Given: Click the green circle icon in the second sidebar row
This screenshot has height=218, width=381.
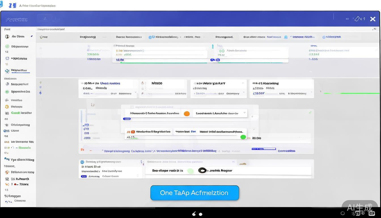Looking at the screenshot, I should coord(7,47).
